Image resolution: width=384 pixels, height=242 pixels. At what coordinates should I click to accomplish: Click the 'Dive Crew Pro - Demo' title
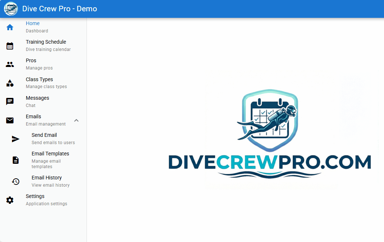tap(60, 9)
